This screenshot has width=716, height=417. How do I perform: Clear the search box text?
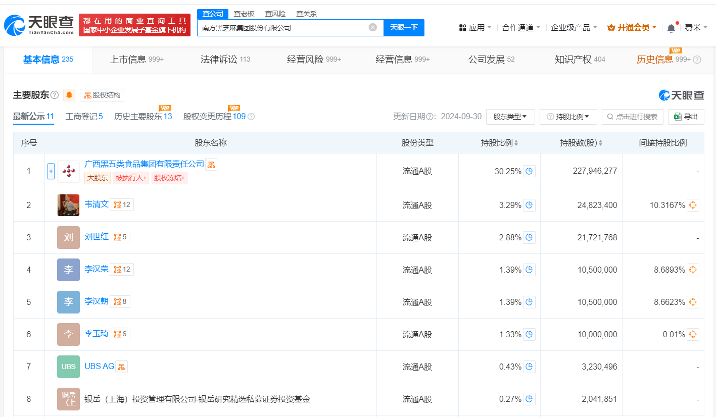tap(373, 27)
